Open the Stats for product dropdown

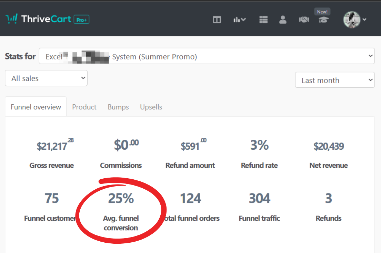pos(207,56)
